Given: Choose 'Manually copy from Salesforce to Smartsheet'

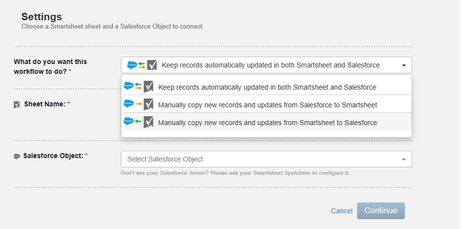Looking at the screenshot, I should click(266, 104).
